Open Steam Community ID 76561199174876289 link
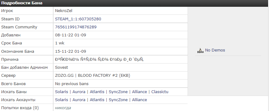Screen dimensions: 270x111 pyautogui.click(x=76, y=27)
